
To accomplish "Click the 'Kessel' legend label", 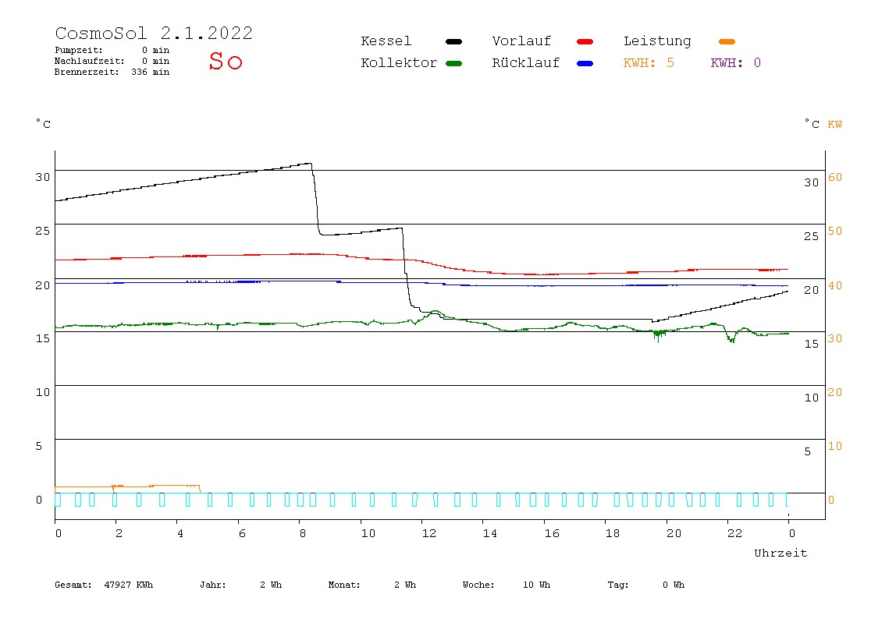I will pyautogui.click(x=386, y=41).
